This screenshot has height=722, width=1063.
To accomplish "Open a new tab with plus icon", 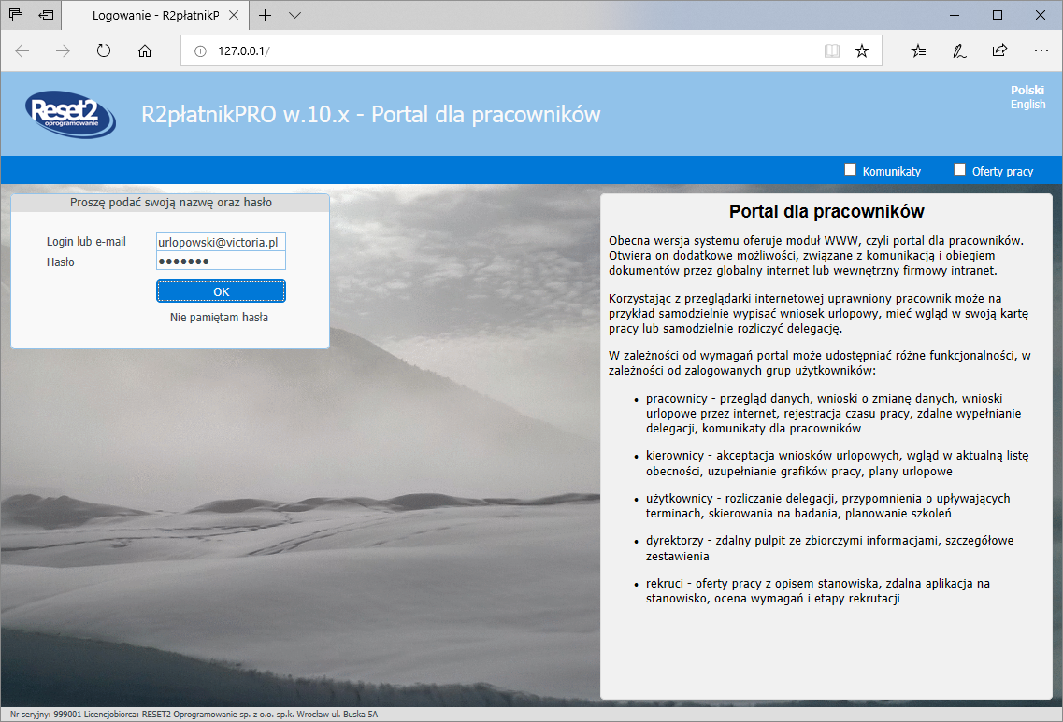I will [x=266, y=15].
